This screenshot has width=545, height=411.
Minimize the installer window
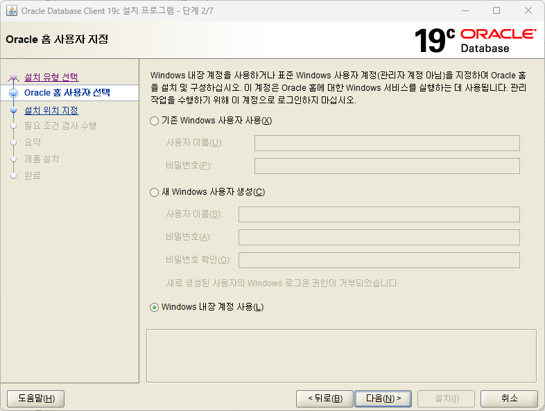point(465,10)
